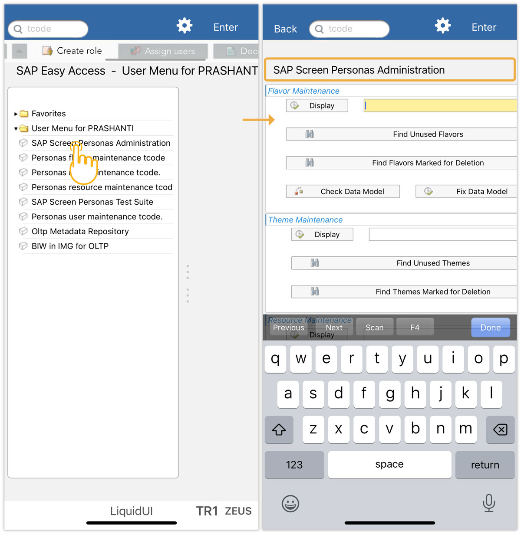Tap TR1 label in left footer
521x534 pixels.
coord(207,511)
